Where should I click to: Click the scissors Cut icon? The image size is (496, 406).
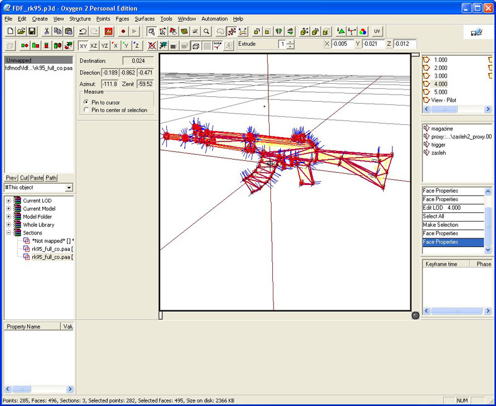point(46,31)
